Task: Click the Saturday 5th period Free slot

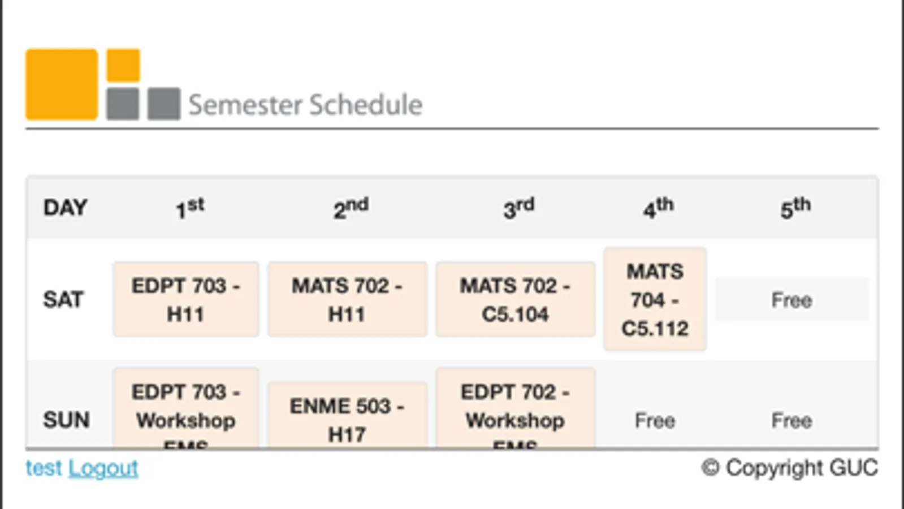Action: pos(791,300)
